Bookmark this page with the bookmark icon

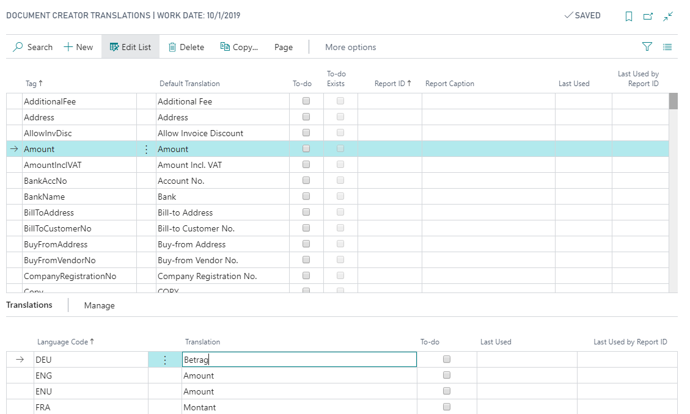(629, 16)
